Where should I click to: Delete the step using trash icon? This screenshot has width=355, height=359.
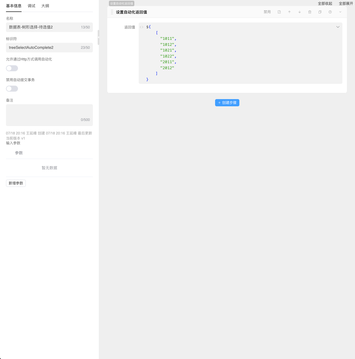[310, 12]
